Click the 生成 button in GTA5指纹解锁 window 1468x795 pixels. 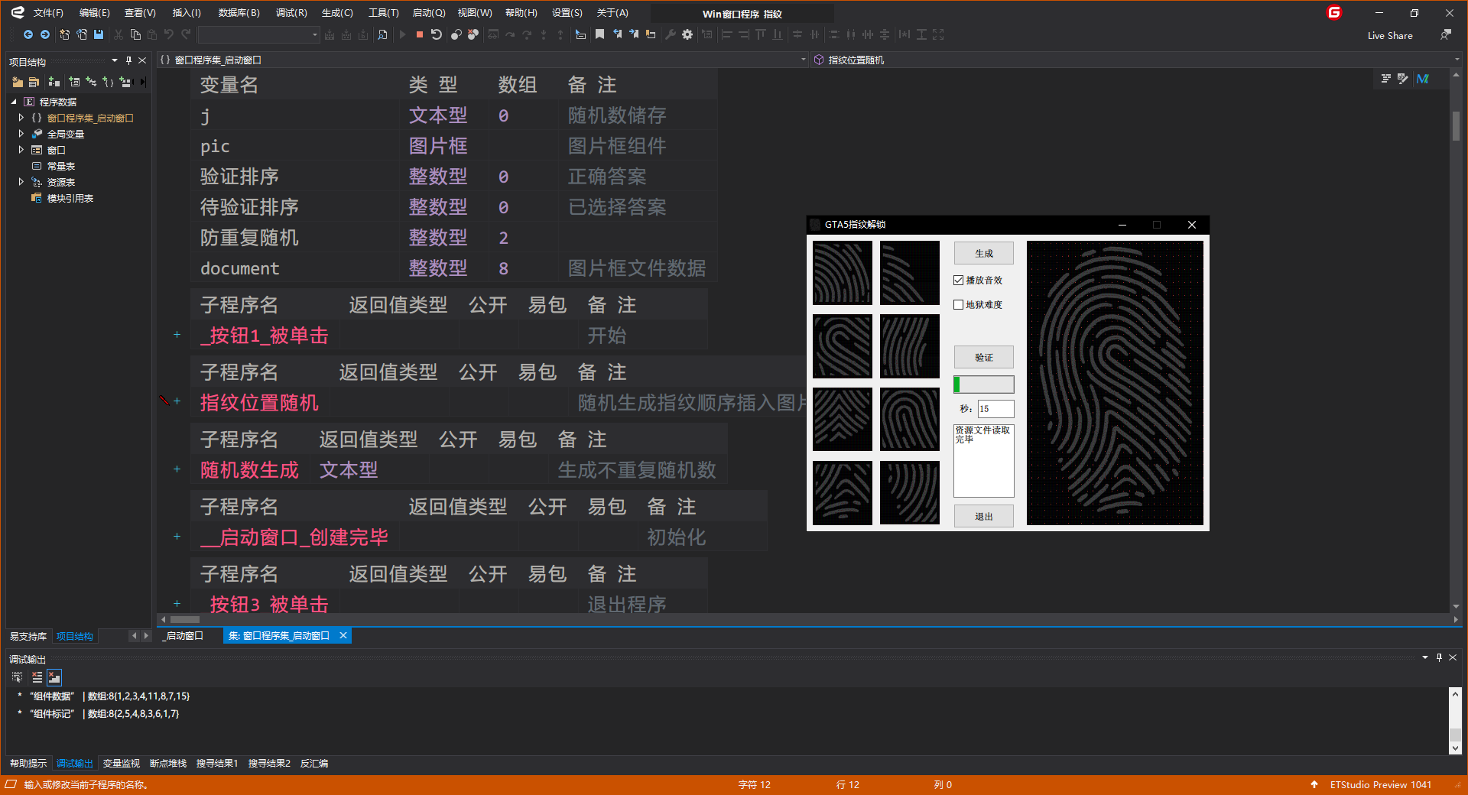click(x=984, y=254)
